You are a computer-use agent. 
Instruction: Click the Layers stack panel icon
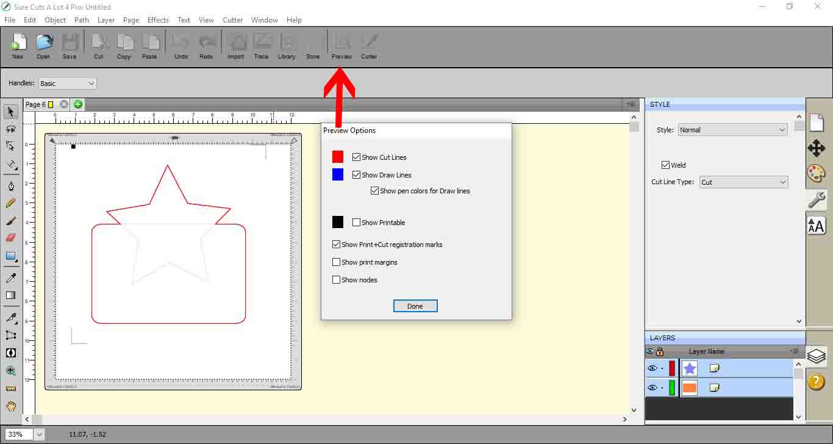(817, 356)
